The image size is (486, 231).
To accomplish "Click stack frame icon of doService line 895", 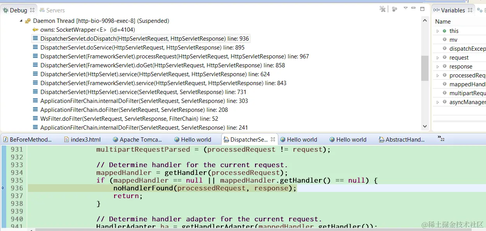I will click(35, 48).
